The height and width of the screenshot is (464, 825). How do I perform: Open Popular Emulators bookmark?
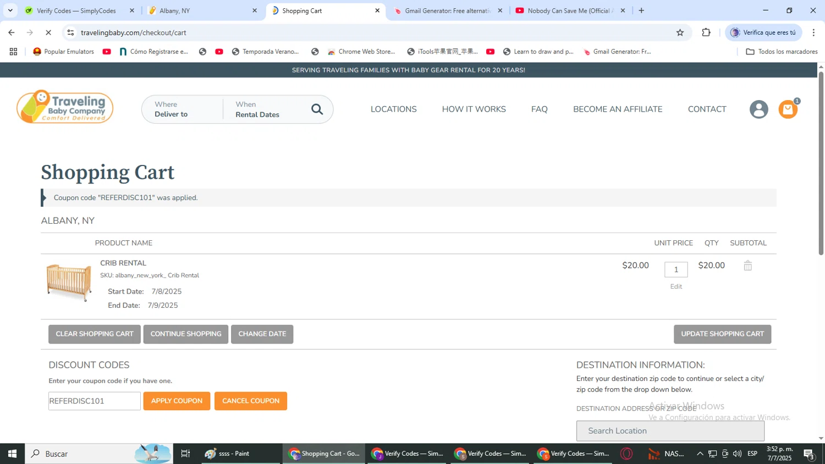pyautogui.click(x=63, y=52)
